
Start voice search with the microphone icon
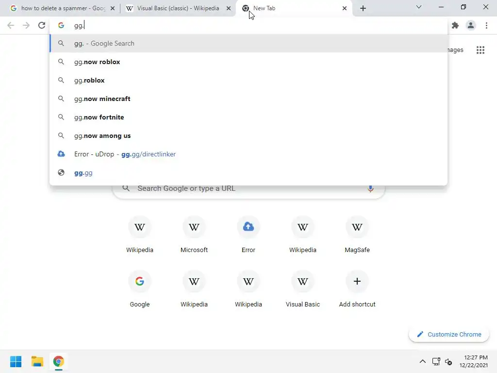pos(370,188)
